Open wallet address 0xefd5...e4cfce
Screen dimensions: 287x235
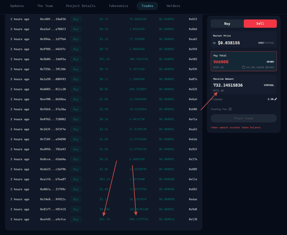point(53,219)
